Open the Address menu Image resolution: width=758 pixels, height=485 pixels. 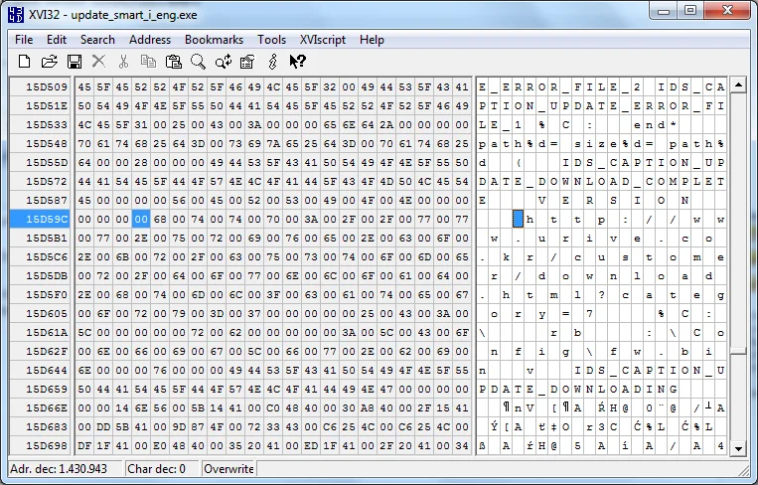click(150, 40)
